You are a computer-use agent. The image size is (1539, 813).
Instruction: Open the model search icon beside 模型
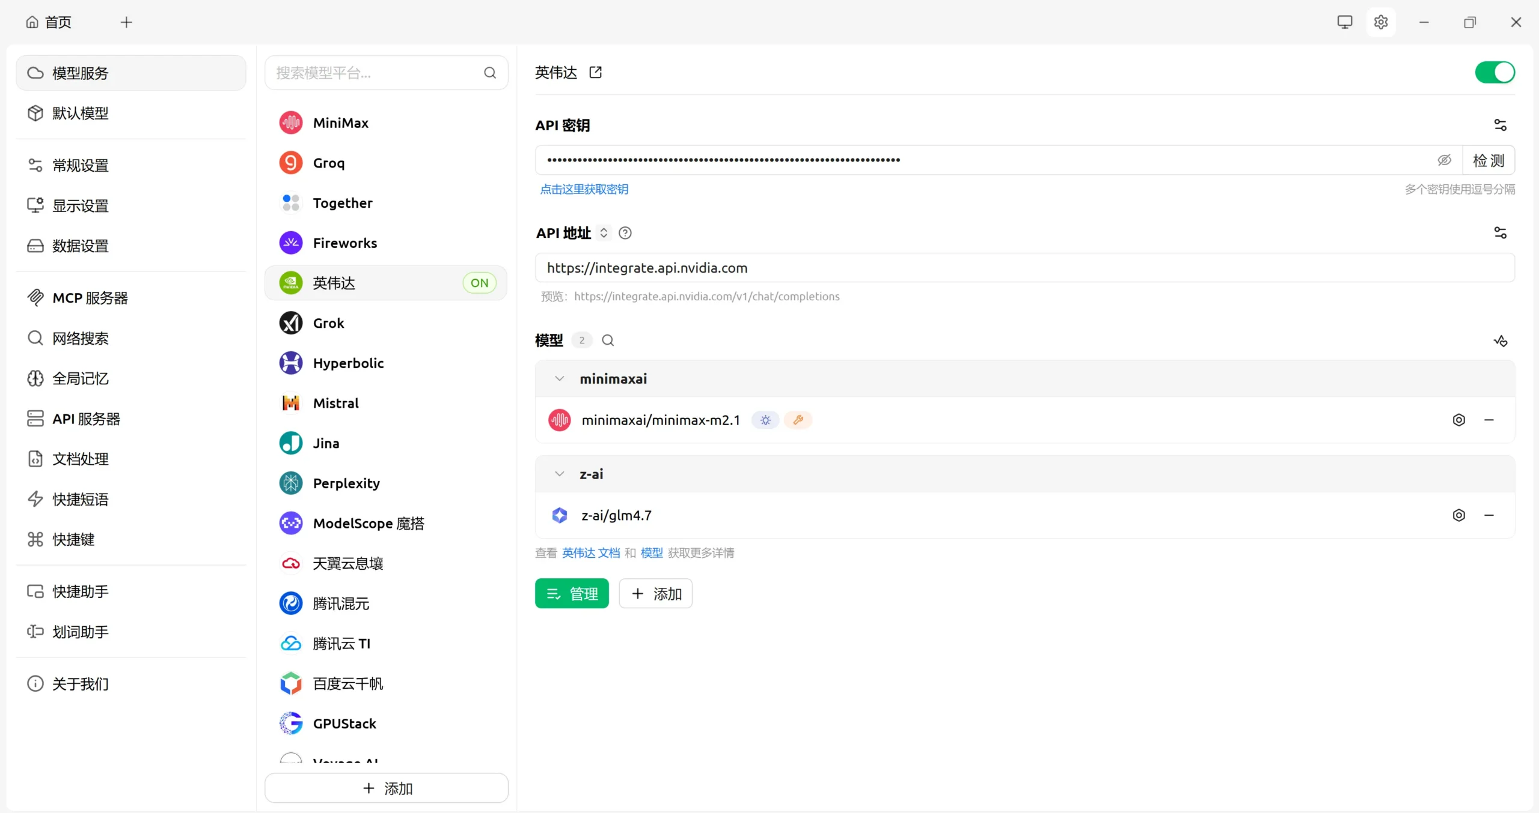[607, 340]
